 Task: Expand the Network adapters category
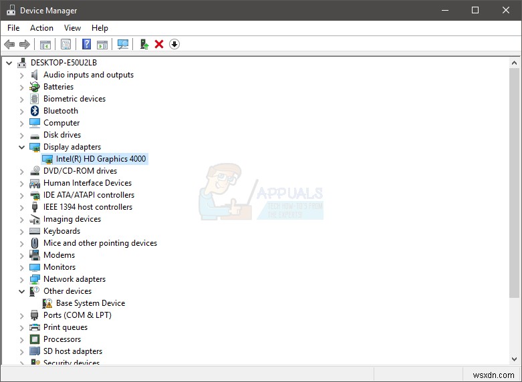[x=21, y=280]
